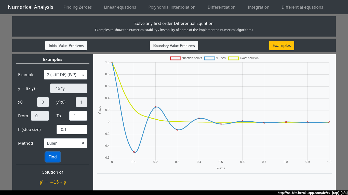
Task: Click the To value input field
Action: point(78,116)
